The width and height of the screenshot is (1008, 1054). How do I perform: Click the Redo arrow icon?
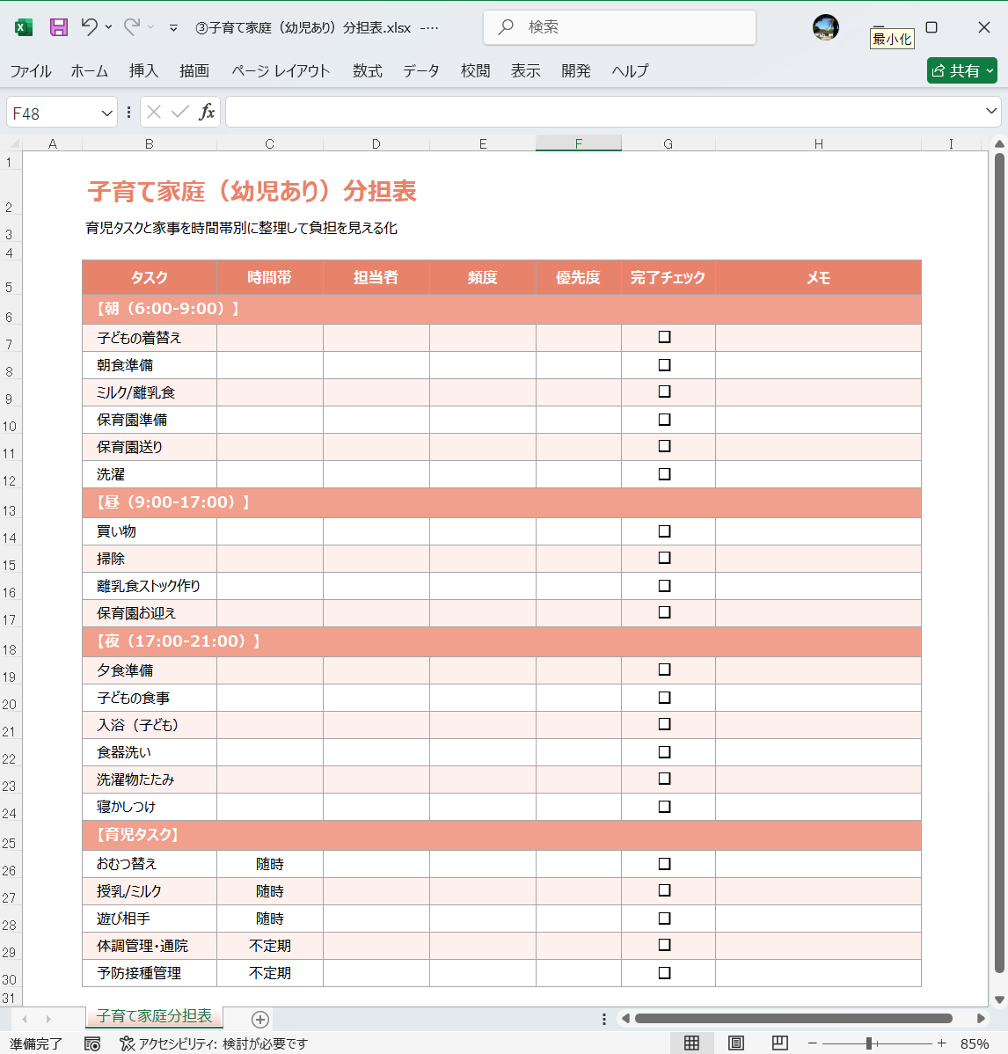pyautogui.click(x=132, y=27)
